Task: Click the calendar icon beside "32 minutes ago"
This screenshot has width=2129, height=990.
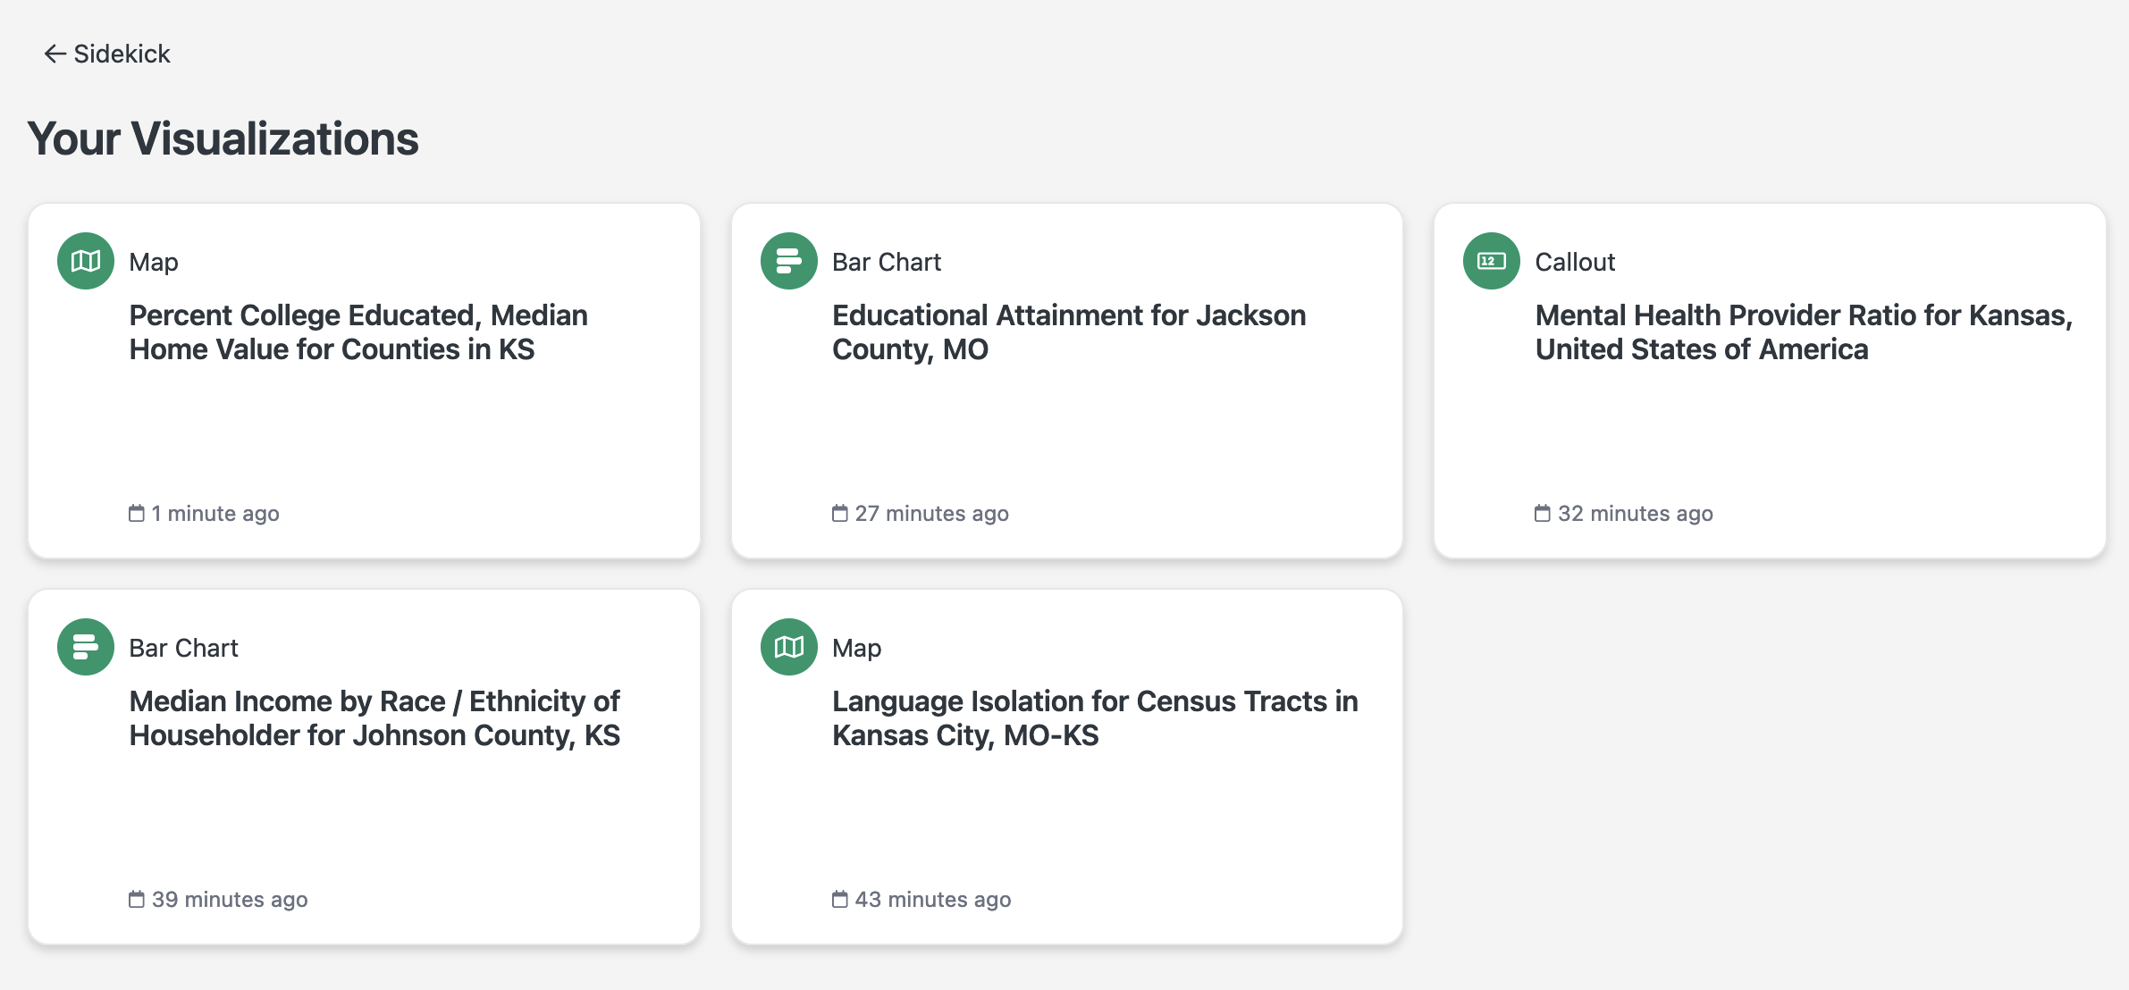Action: 1542,513
